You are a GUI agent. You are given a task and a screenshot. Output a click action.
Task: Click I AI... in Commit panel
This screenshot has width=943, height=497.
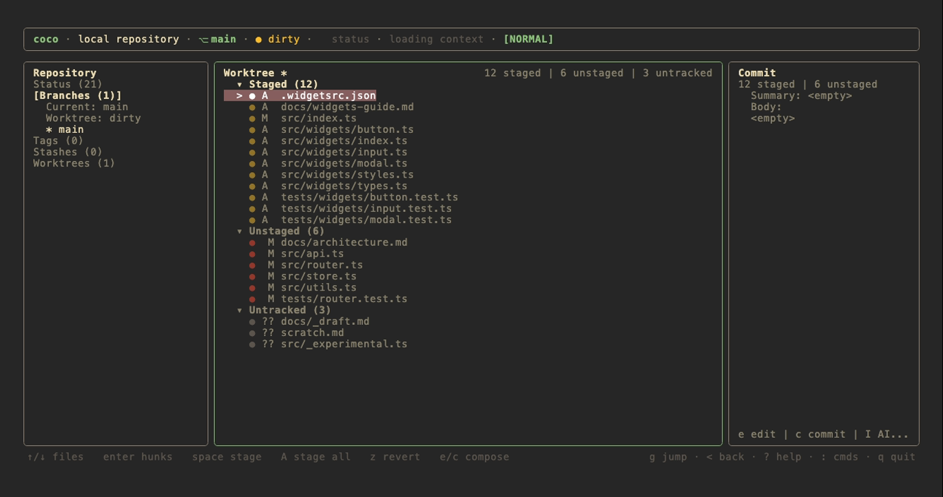pyautogui.click(x=887, y=434)
